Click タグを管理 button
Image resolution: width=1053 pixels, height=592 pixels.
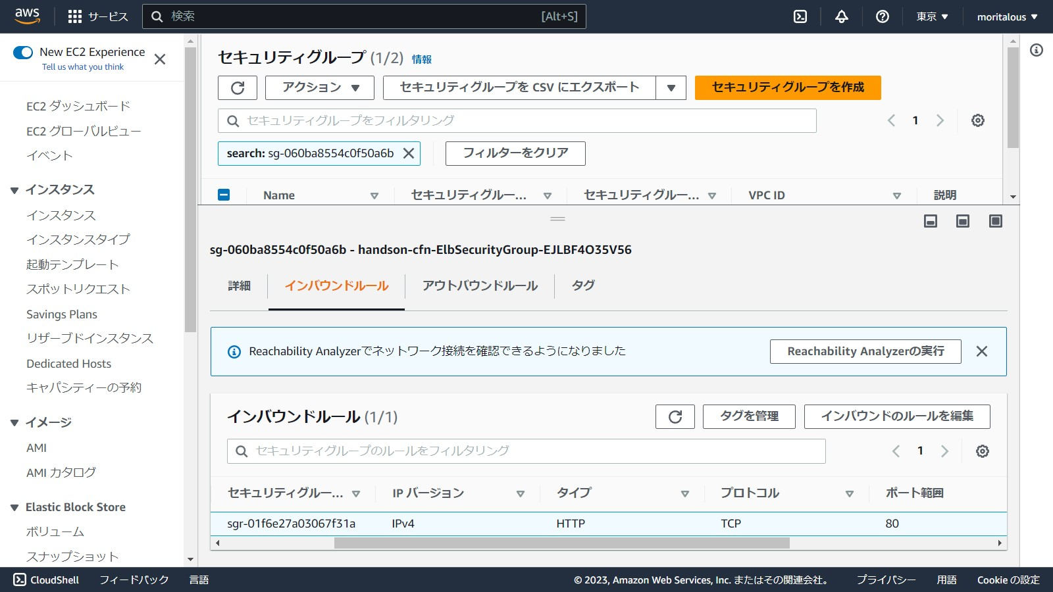tap(749, 416)
